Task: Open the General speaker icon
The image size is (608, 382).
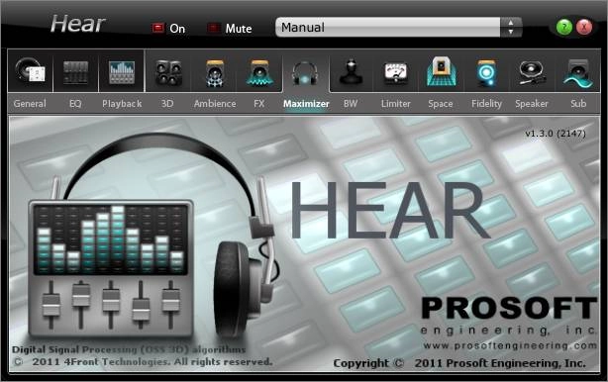Action: (x=31, y=71)
